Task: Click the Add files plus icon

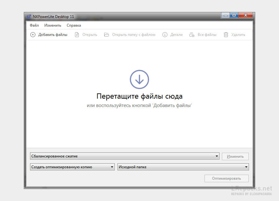Action: coord(33,35)
